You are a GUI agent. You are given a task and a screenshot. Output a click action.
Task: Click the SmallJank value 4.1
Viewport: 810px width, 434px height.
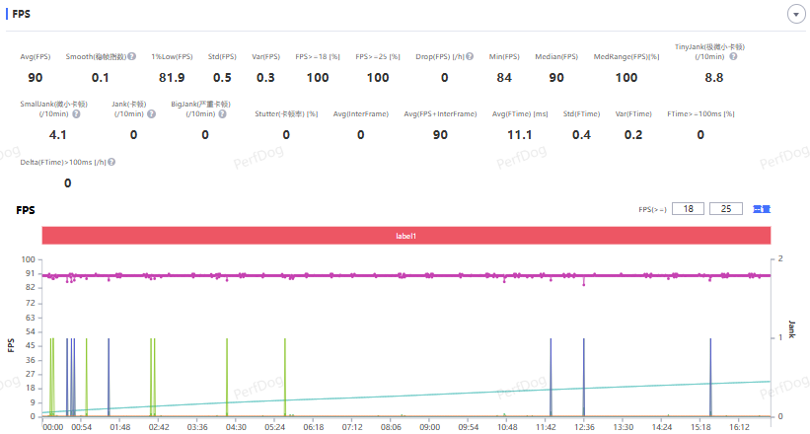tap(58, 135)
